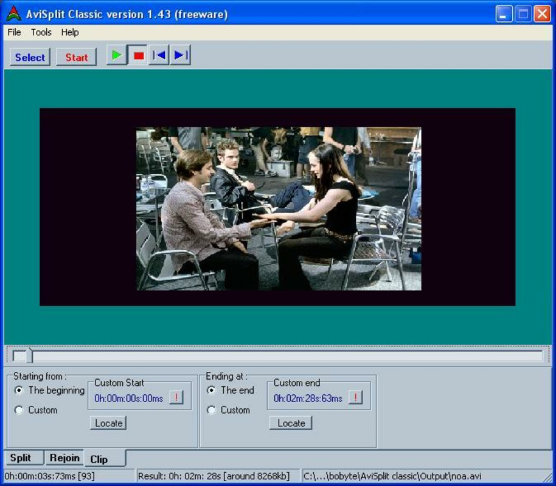Click the green Play button
Viewport: 556px width, 486px height.
(117, 55)
